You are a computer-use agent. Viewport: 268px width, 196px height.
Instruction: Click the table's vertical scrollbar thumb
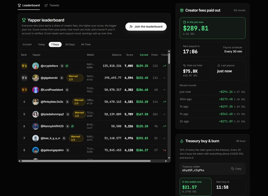coord(169,58)
